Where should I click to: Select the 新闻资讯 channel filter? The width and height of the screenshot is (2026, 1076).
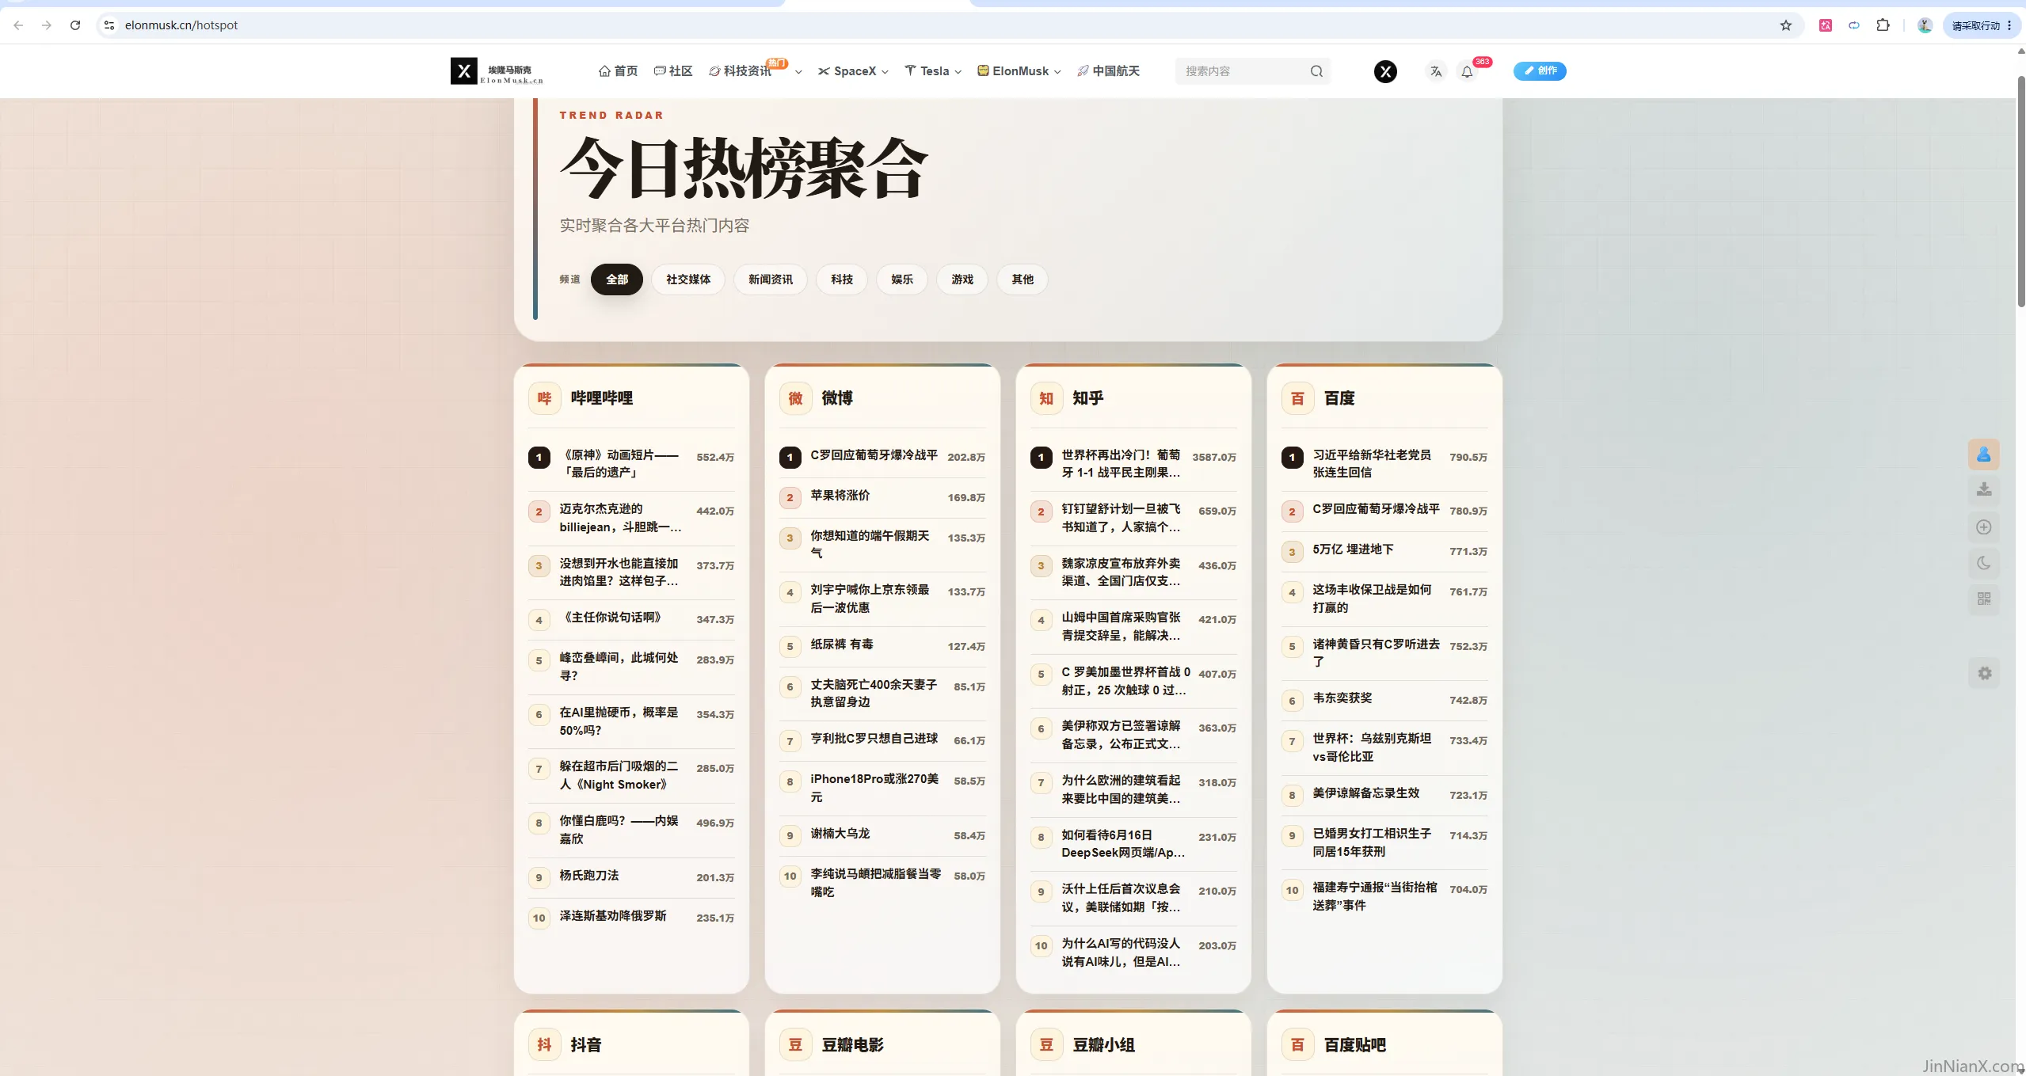pyautogui.click(x=771, y=279)
